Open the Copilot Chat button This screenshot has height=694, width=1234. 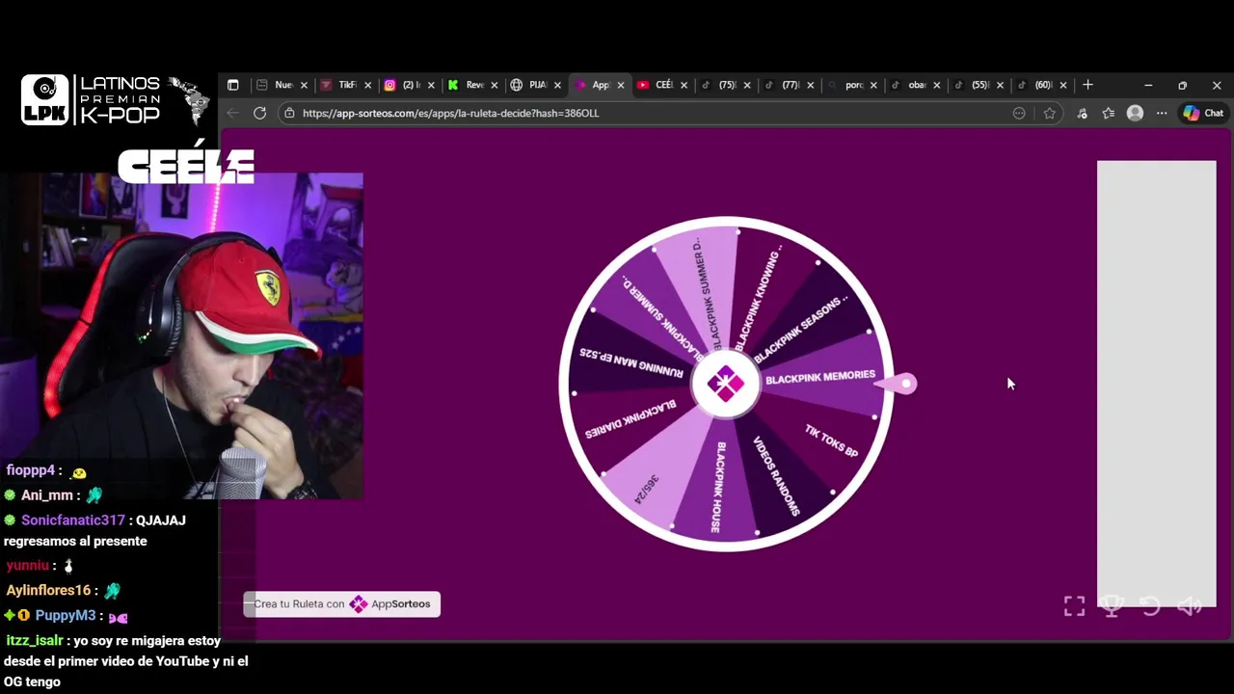1203,113
